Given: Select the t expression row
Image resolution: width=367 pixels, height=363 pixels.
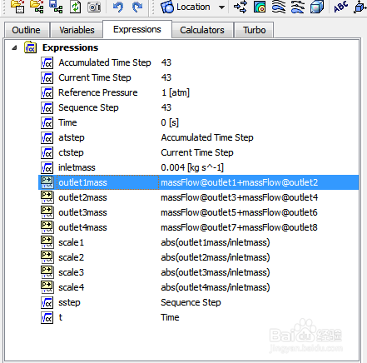Looking at the screenshot, I should click(x=61, y=317).
